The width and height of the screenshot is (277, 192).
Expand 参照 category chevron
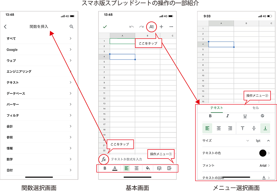[x=71, y=137]
